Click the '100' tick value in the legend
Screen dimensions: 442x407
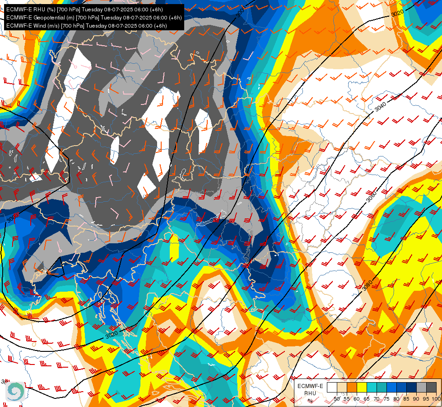click(436, 399)
